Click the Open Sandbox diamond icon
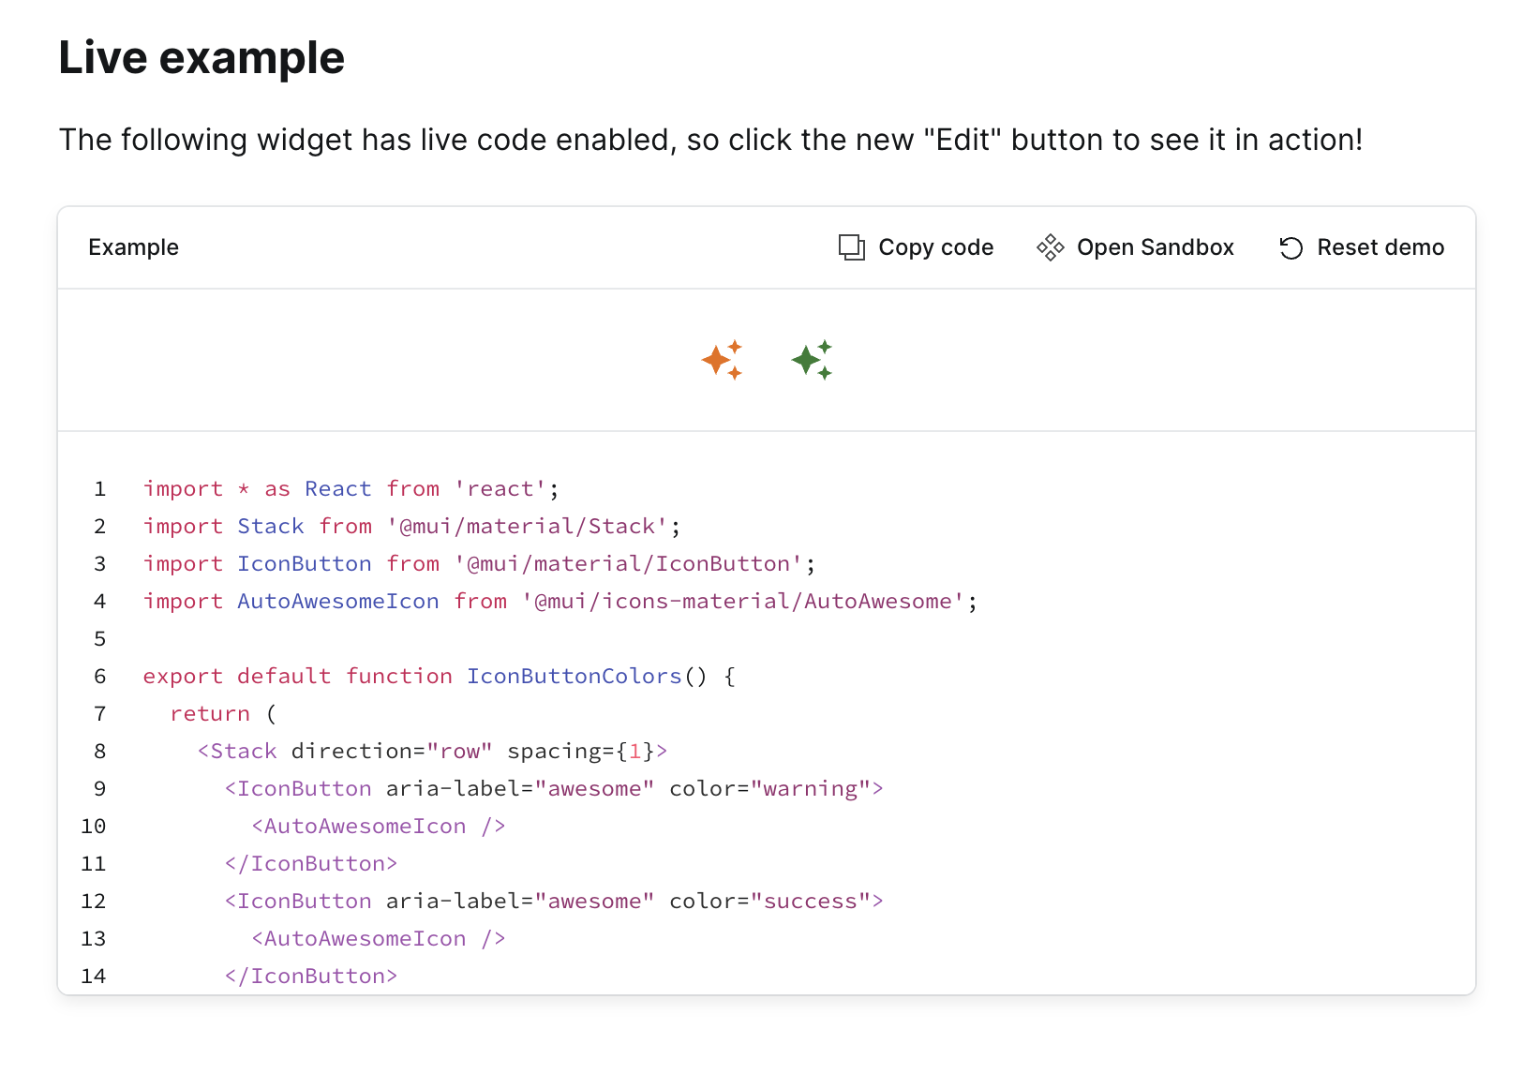The width and height of the screenshot is (1537, 1074). coord(1050,247)
